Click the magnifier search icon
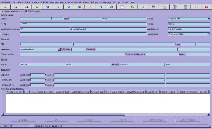 click(143, 7)
